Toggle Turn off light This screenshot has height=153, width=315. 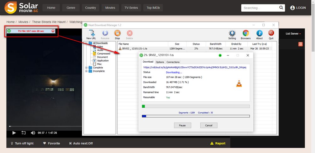coord(22,143)
